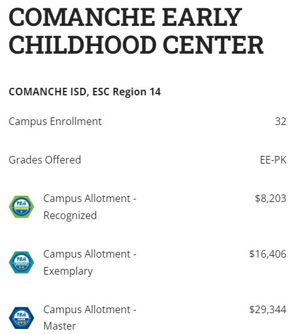Click the Grades Offered label
Screen dimensions: 300x334
click(45, 160)
